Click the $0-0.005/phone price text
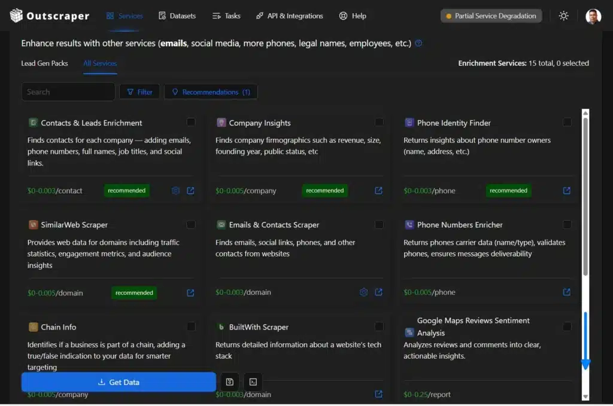 click(x=429, y=292)
